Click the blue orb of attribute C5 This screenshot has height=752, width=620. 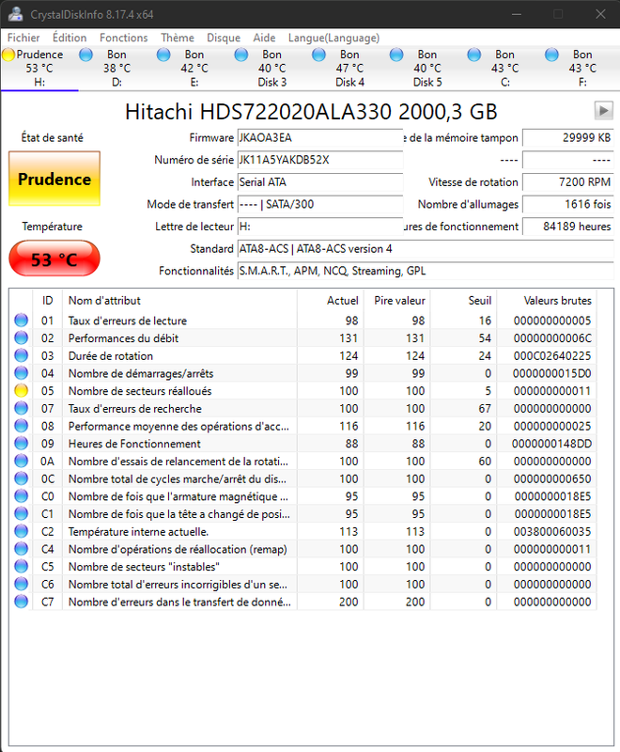(21, 567)
